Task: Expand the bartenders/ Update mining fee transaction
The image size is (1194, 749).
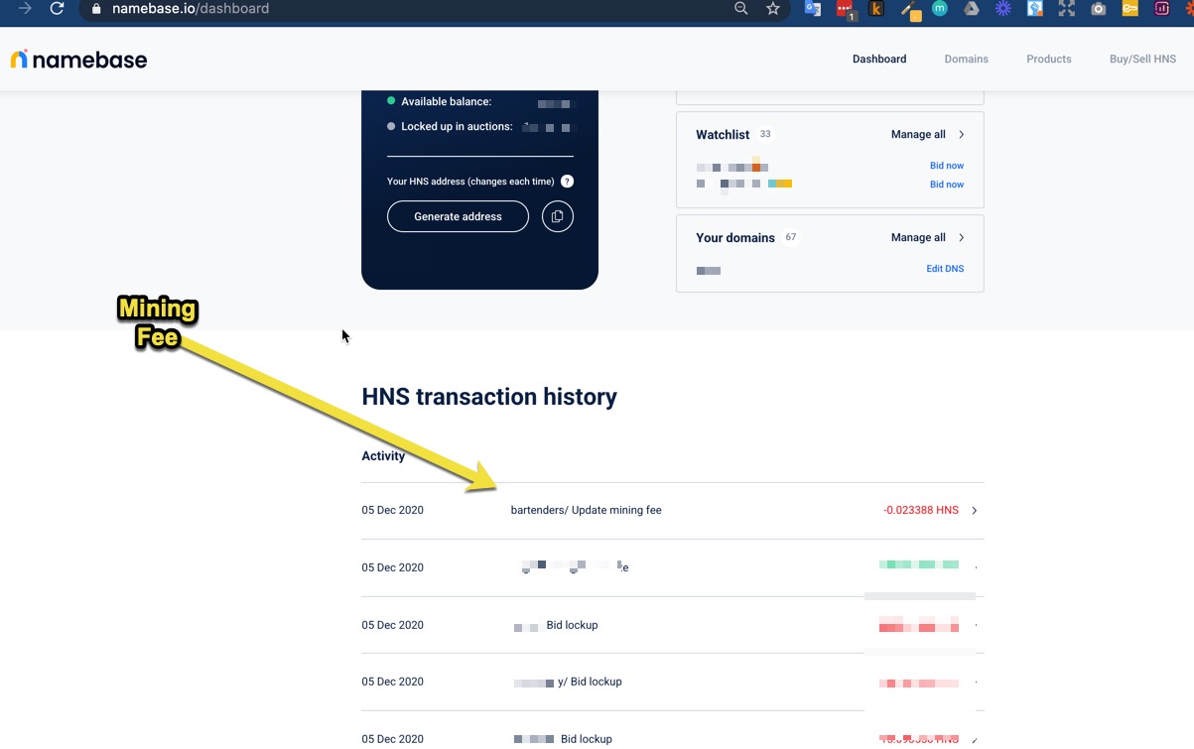Action: click(x=974, y=511)
